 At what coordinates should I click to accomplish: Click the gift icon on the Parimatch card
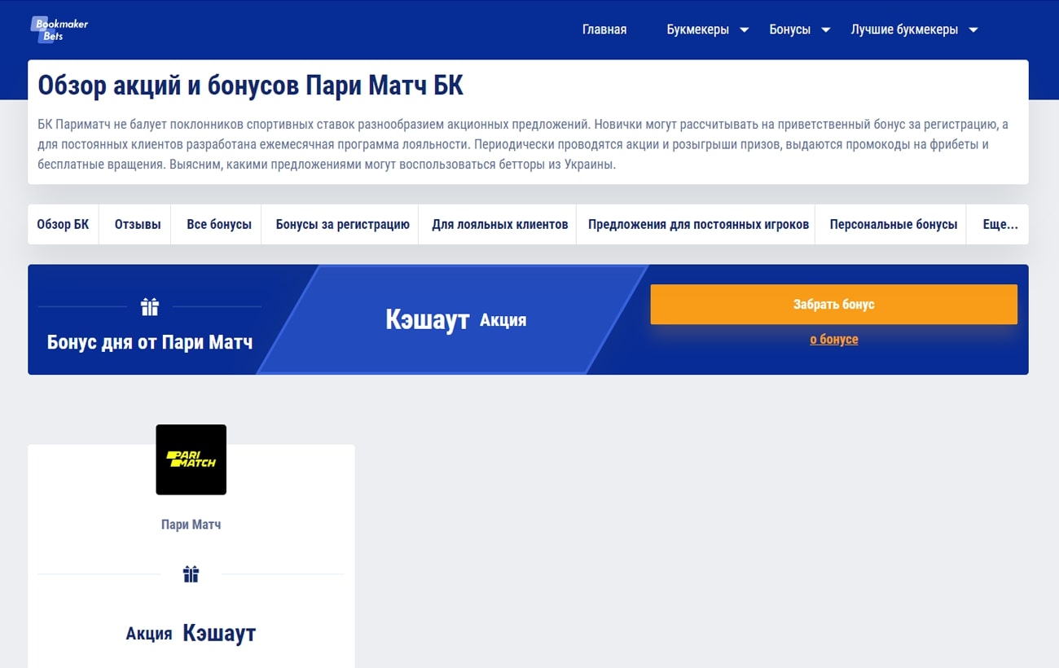[x=191, y=574]
